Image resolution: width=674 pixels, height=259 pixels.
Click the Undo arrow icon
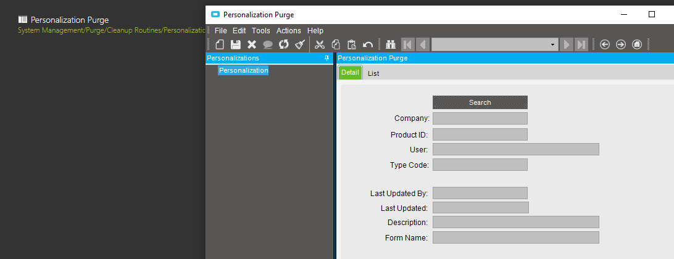[x=367, y=44]
